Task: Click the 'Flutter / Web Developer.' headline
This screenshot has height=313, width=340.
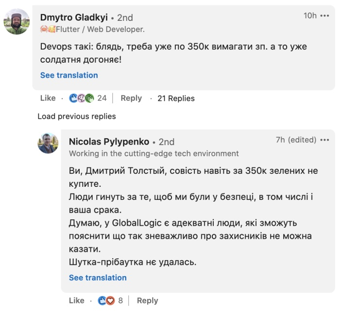Action: pos(100,29)
